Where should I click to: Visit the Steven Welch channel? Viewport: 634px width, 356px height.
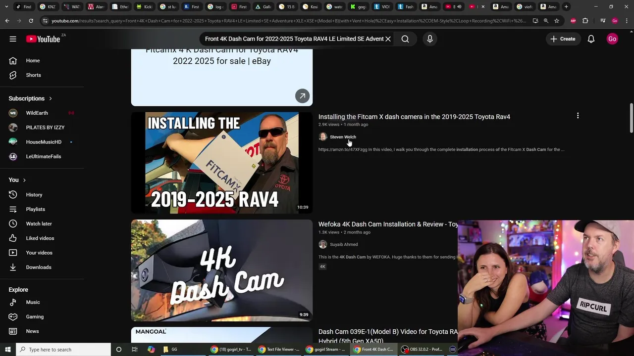pos(343,137)
